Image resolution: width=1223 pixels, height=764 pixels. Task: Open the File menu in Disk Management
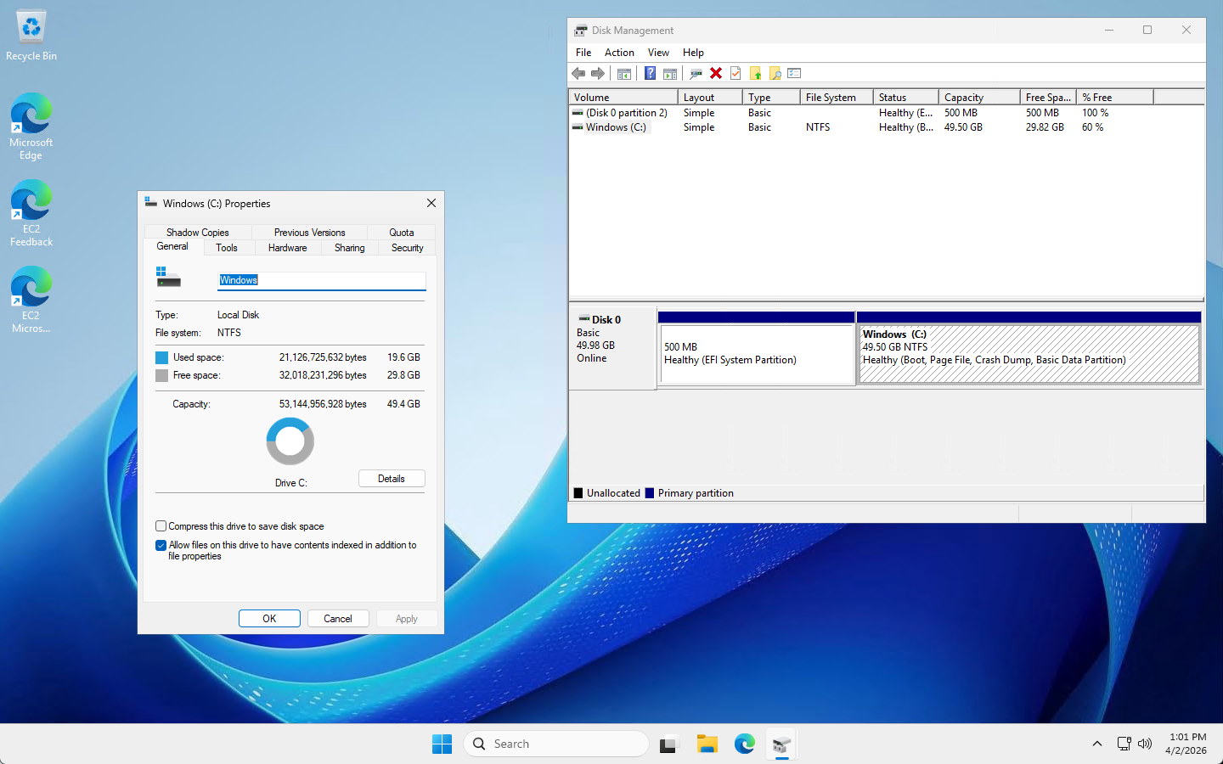point(583,53)
